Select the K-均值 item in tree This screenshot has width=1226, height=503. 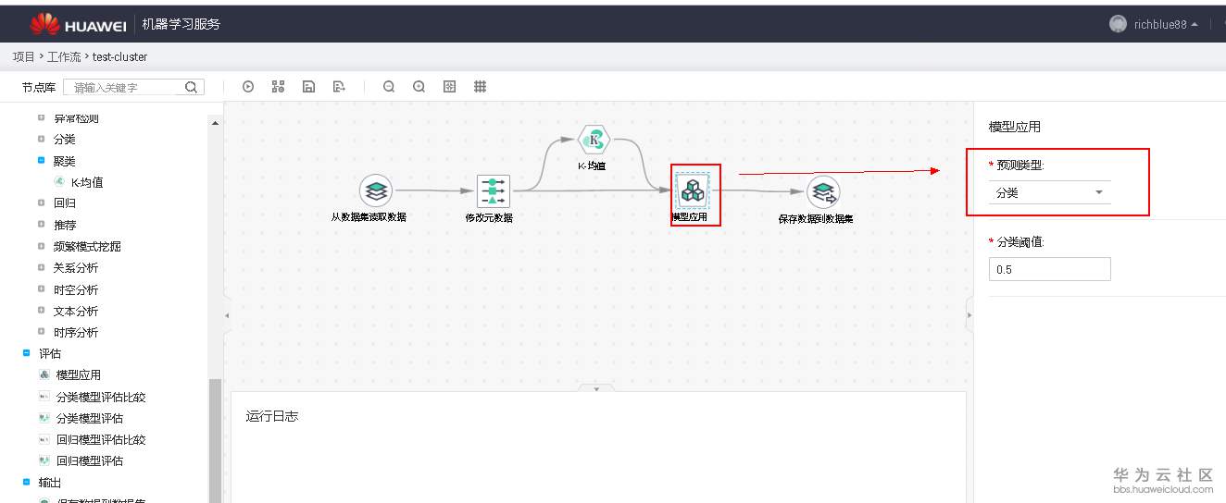pyautogui.click(x=87, y=182)
